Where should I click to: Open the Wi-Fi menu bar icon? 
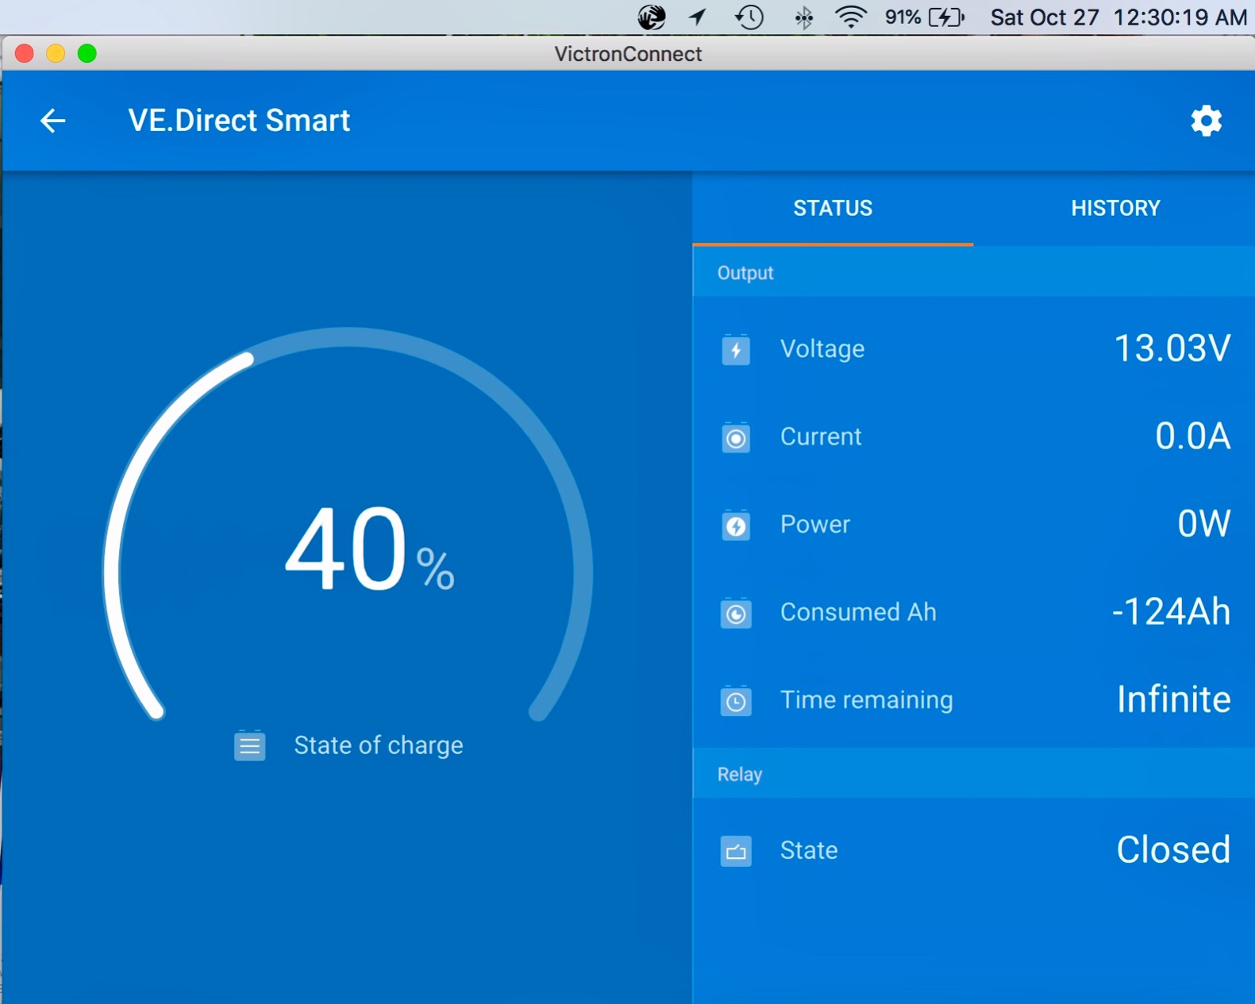(850, 17)
